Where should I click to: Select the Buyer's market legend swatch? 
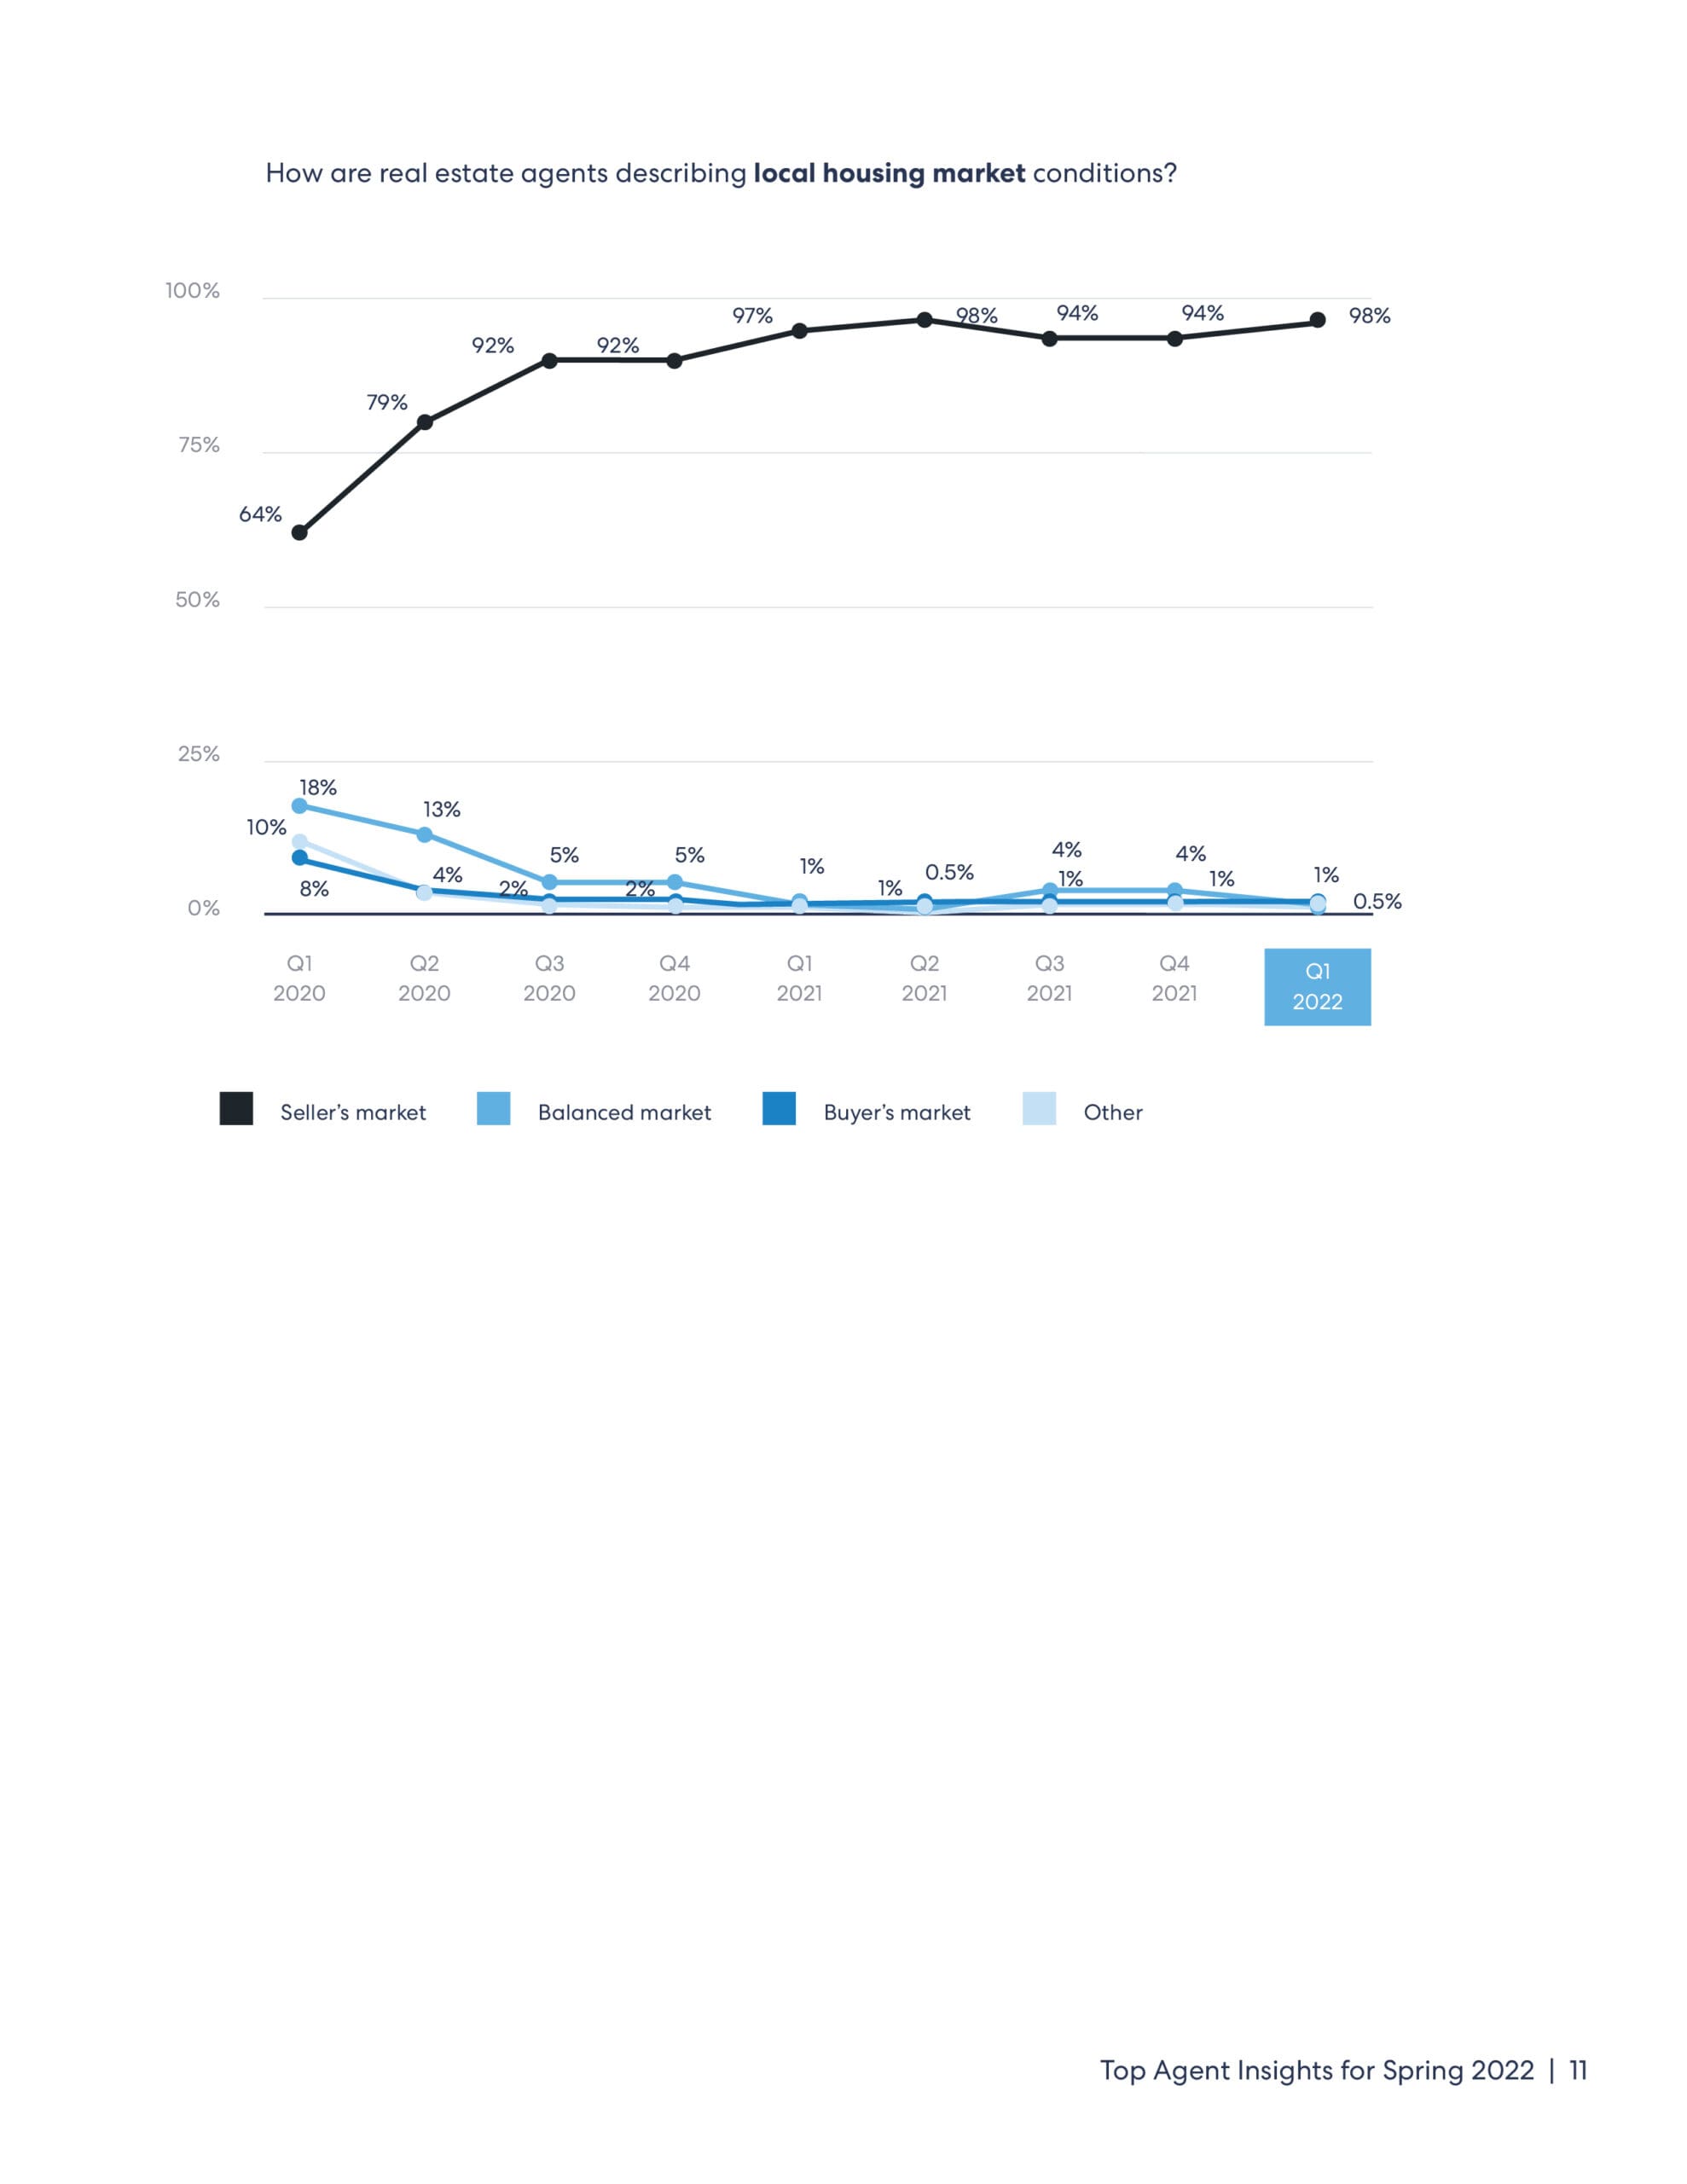coord(779,1108)
